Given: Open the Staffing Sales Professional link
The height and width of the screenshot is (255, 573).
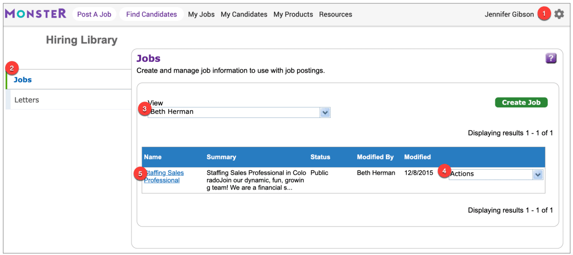Looking at the screenshot, I should [164, 177].
